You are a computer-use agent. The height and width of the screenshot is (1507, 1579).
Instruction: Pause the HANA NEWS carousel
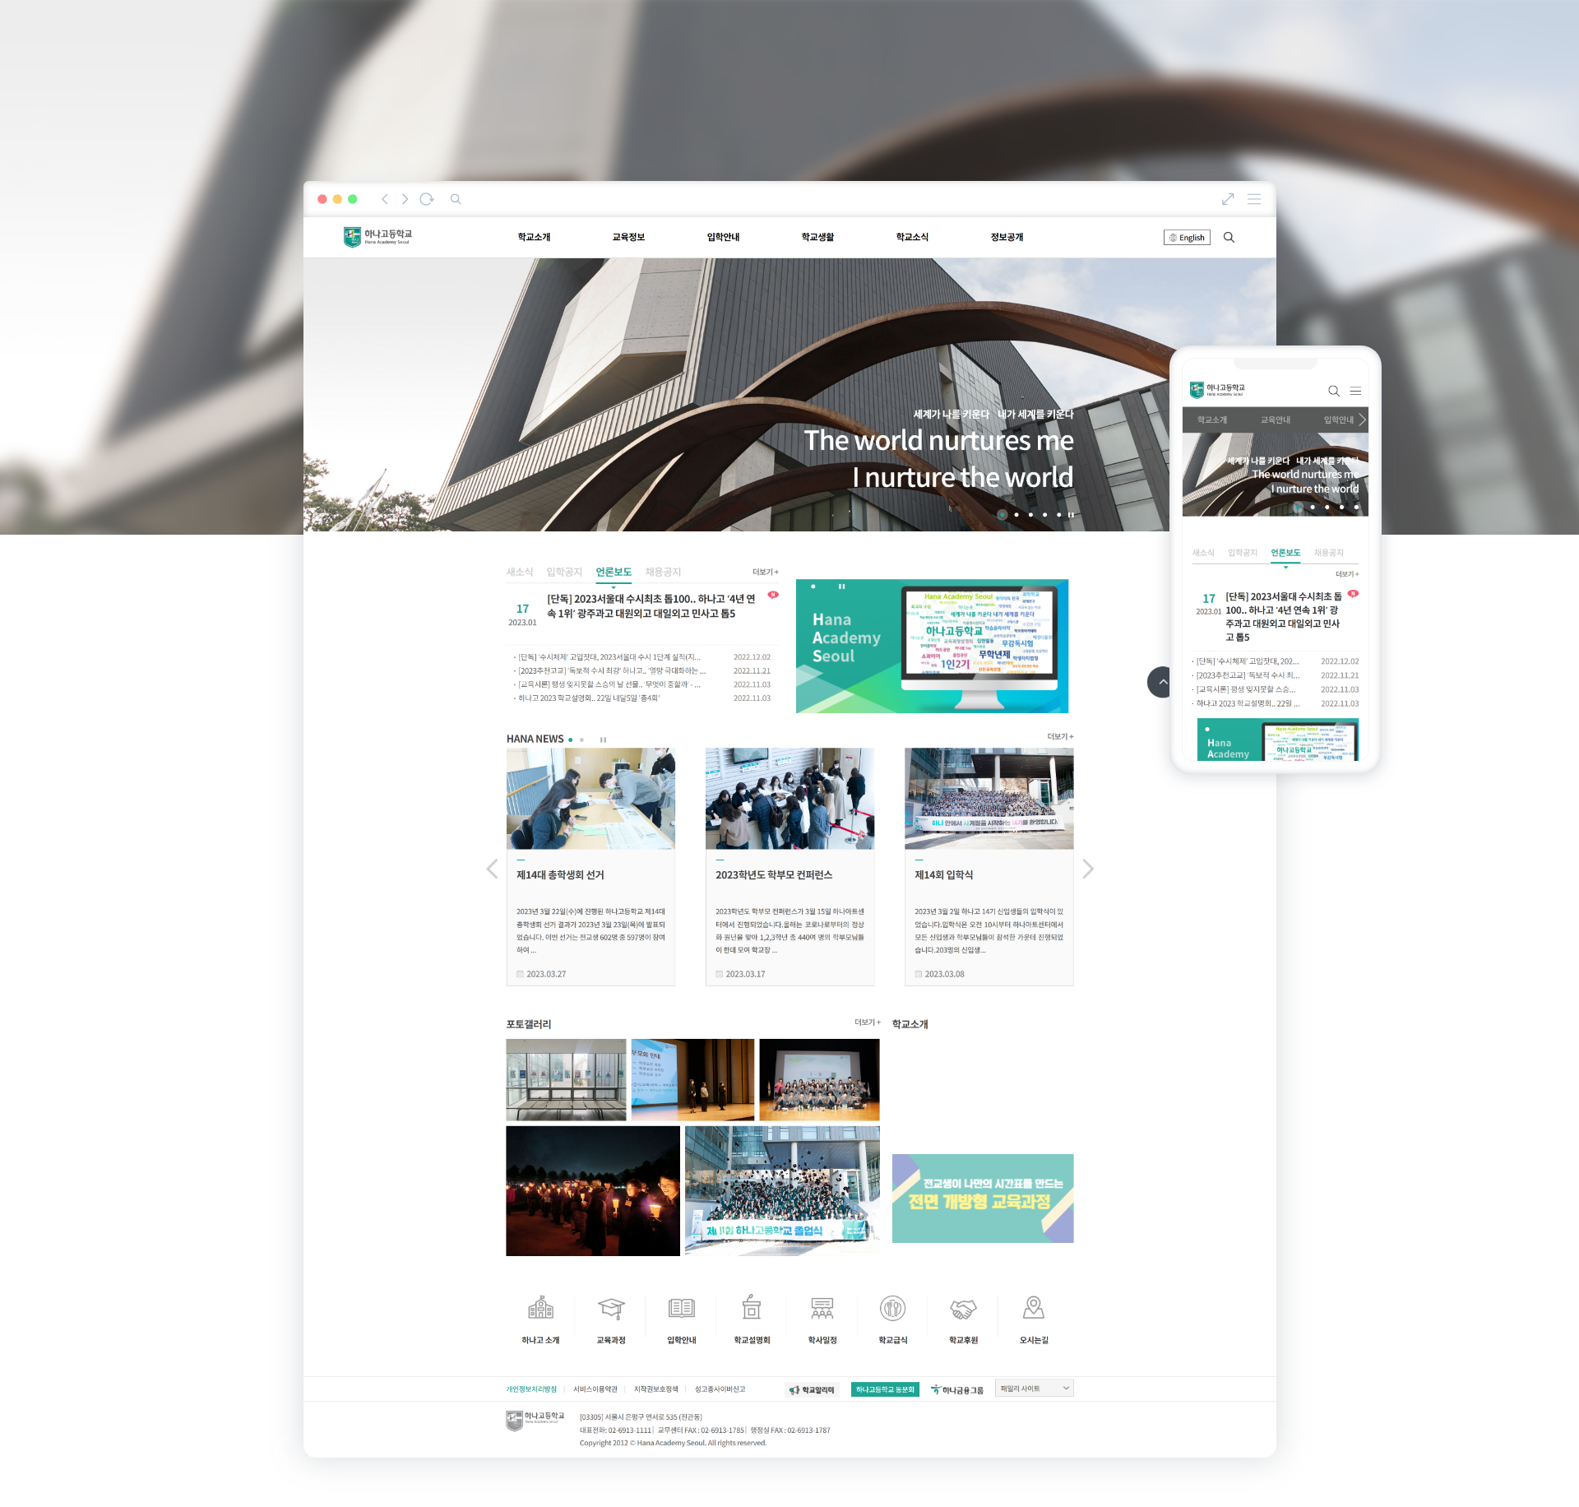click(603, 740)
